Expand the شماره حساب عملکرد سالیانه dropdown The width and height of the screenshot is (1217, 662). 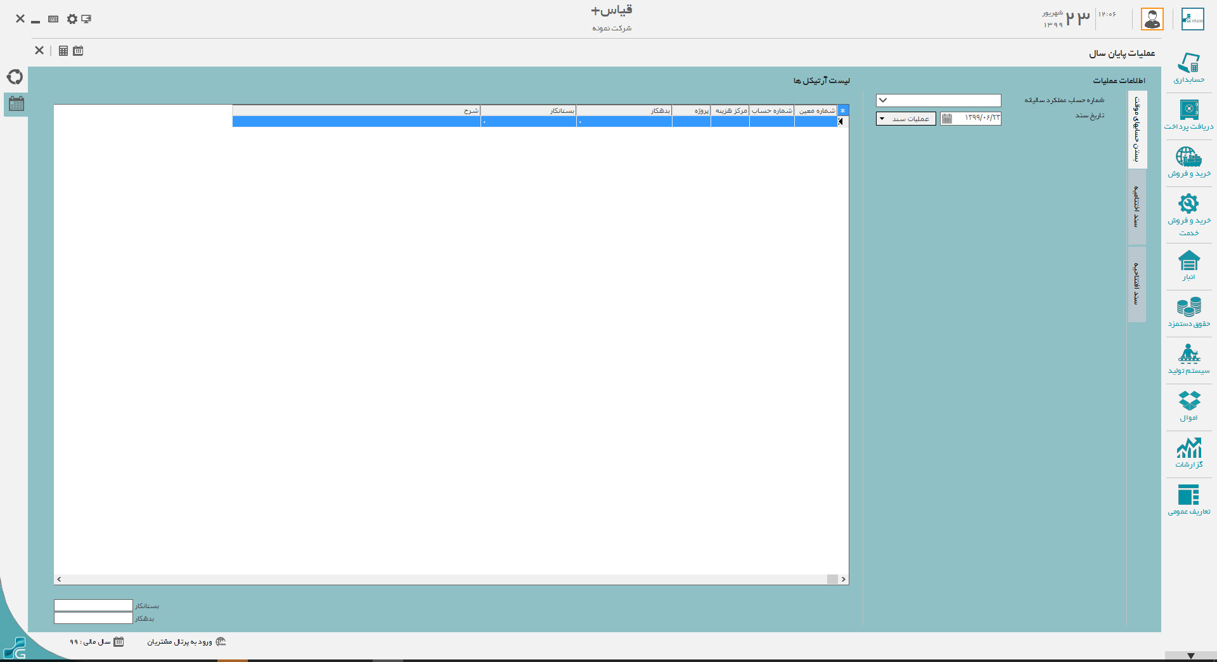883,100
